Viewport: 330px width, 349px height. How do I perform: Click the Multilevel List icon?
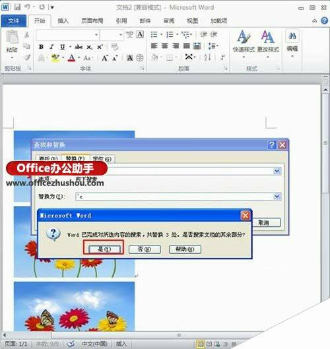pyautogui.click(x=186, y=34)
